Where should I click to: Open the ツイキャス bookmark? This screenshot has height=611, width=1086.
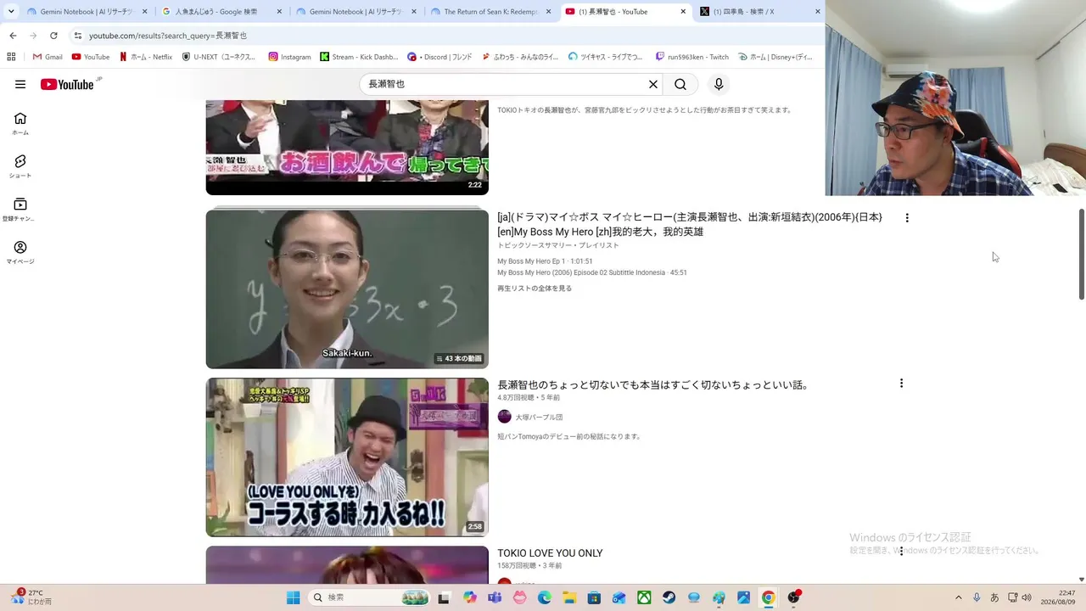click(x=606, y=57)
